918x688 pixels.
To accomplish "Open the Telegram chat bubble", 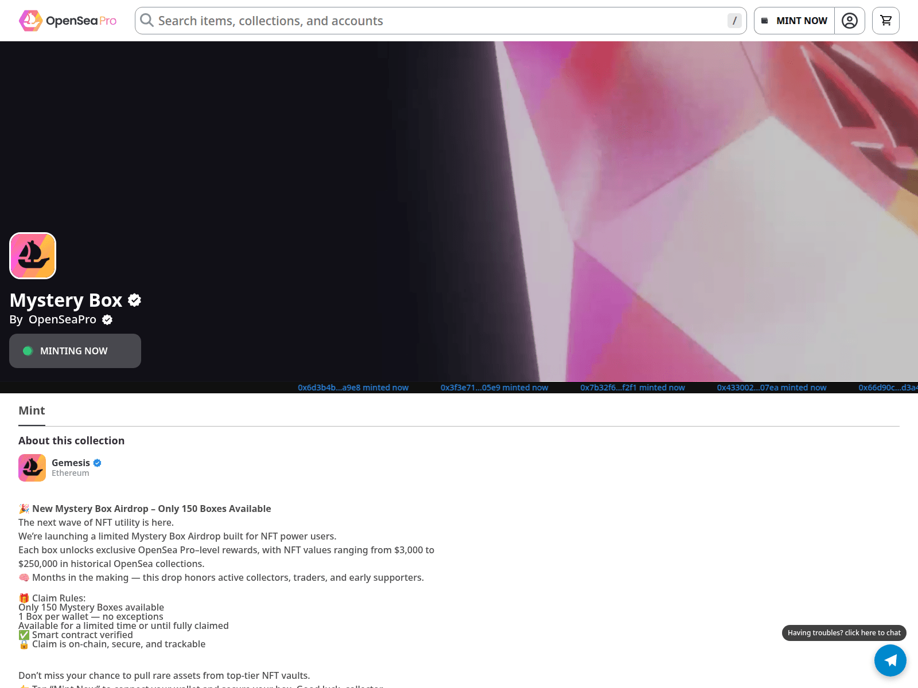I will click(890, 660).
